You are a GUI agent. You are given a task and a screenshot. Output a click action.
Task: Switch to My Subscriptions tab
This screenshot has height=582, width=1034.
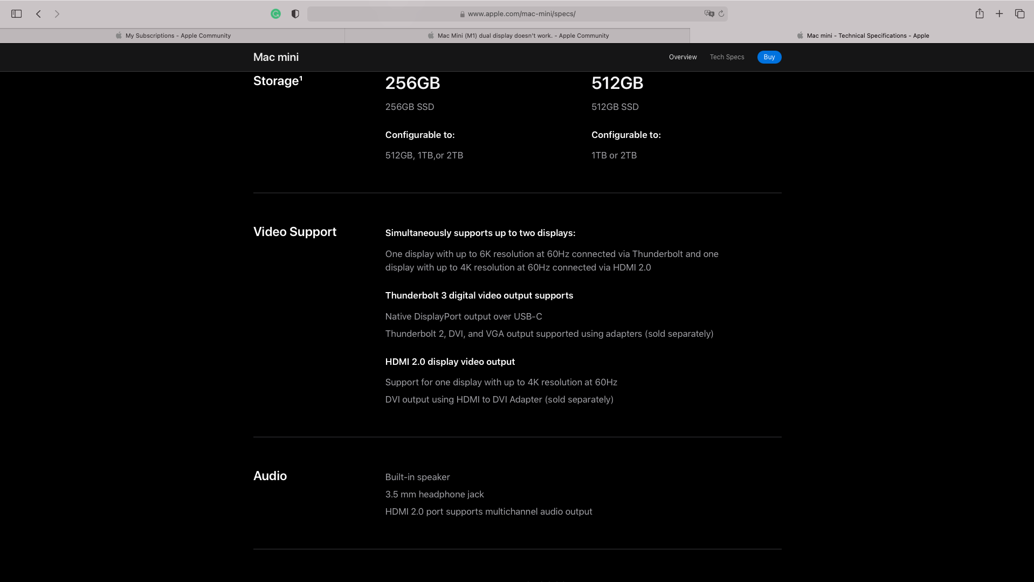[x=173, y=36]
